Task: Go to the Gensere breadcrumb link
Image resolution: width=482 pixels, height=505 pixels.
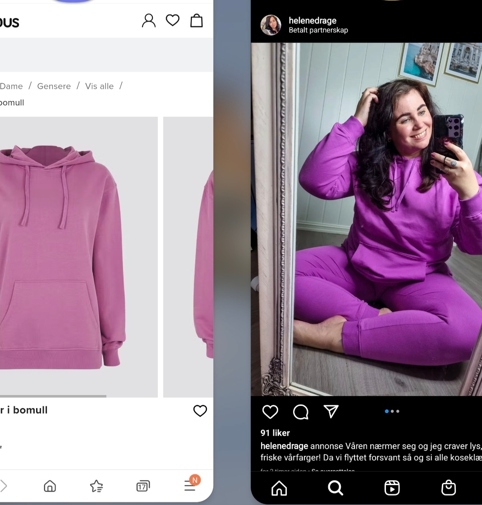Action: 54,86
